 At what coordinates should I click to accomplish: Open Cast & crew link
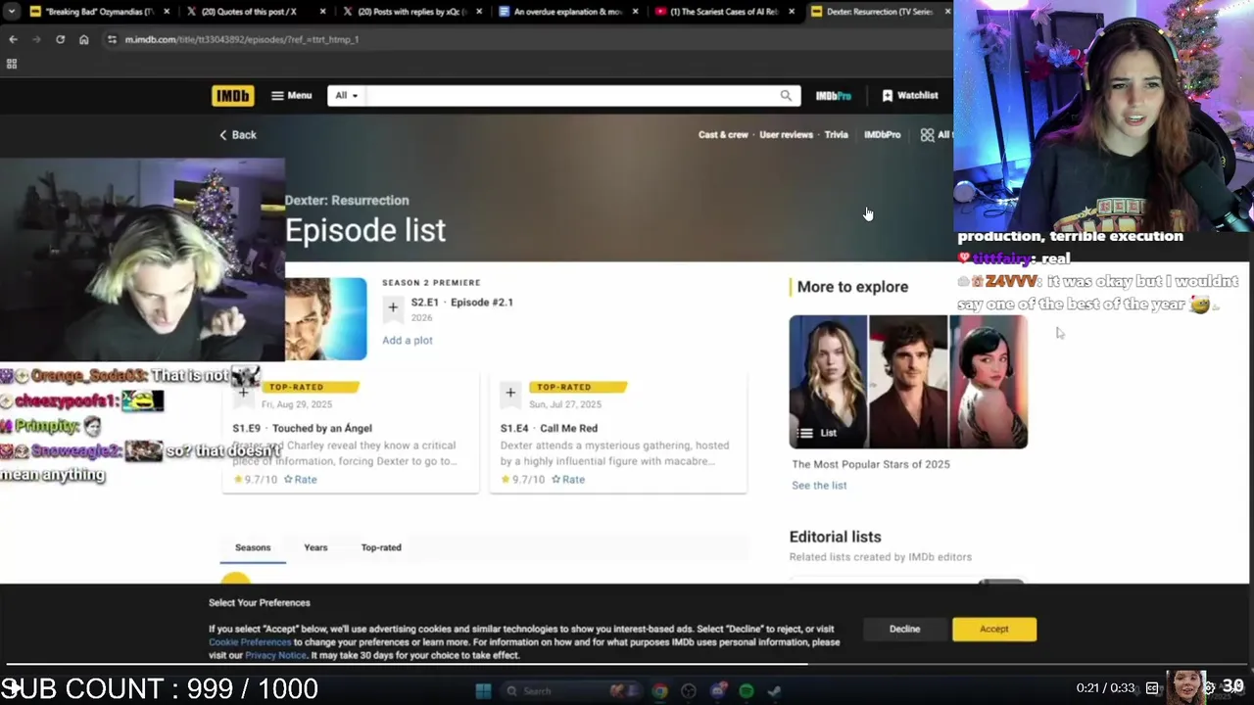pyautogui.click(x=723, y=135)
